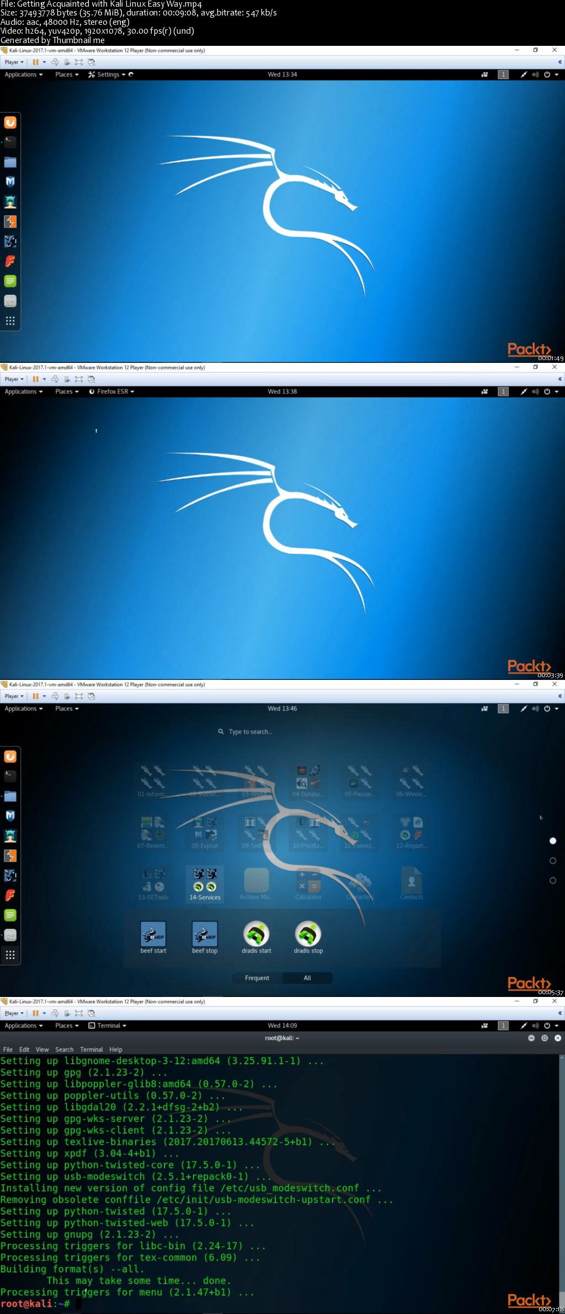
Task: Toggle workspace 1 indicator in the 13:34 frame
Action: pyautogui.click(x=503, y=75)
